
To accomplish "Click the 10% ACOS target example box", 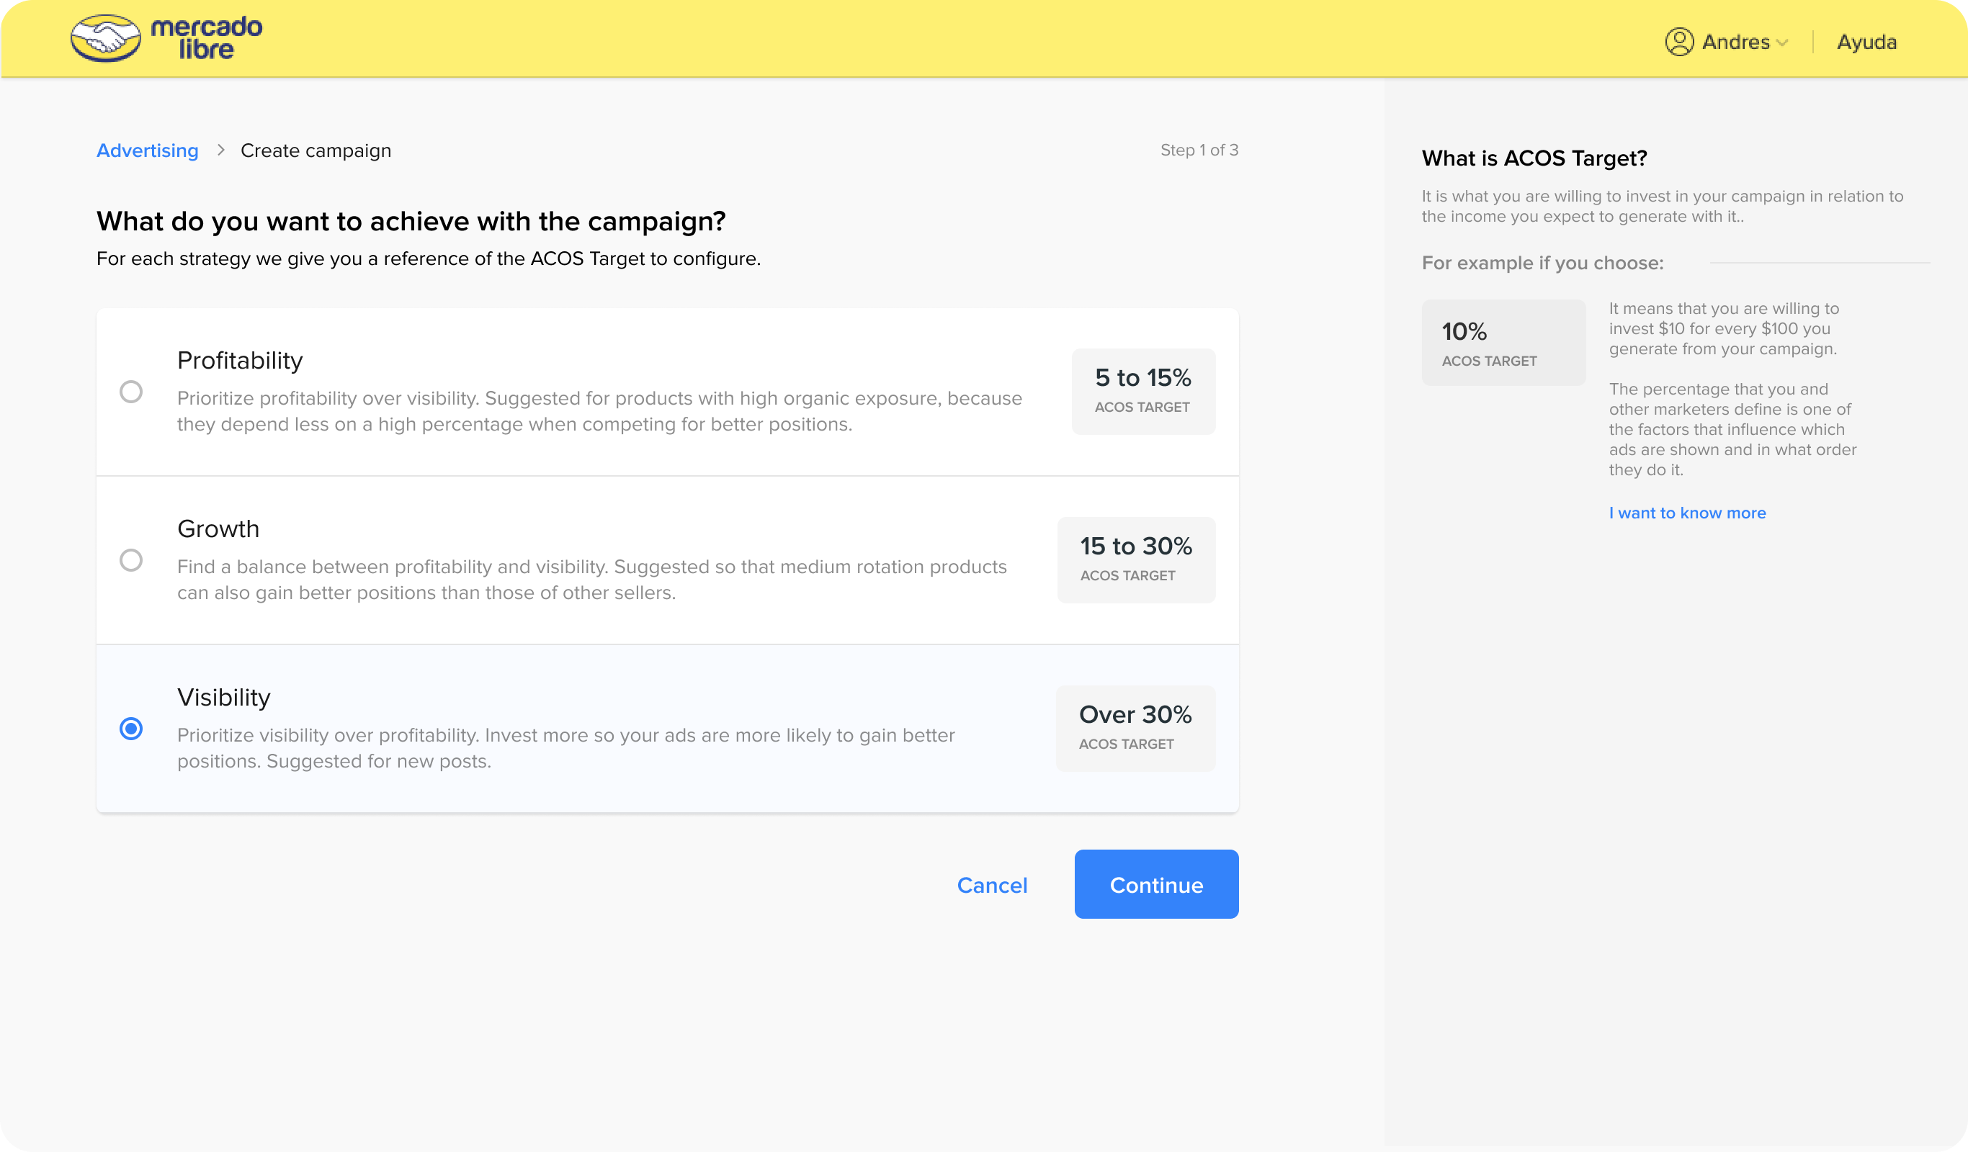I will pyautogui.click(x=1503, y=343).
